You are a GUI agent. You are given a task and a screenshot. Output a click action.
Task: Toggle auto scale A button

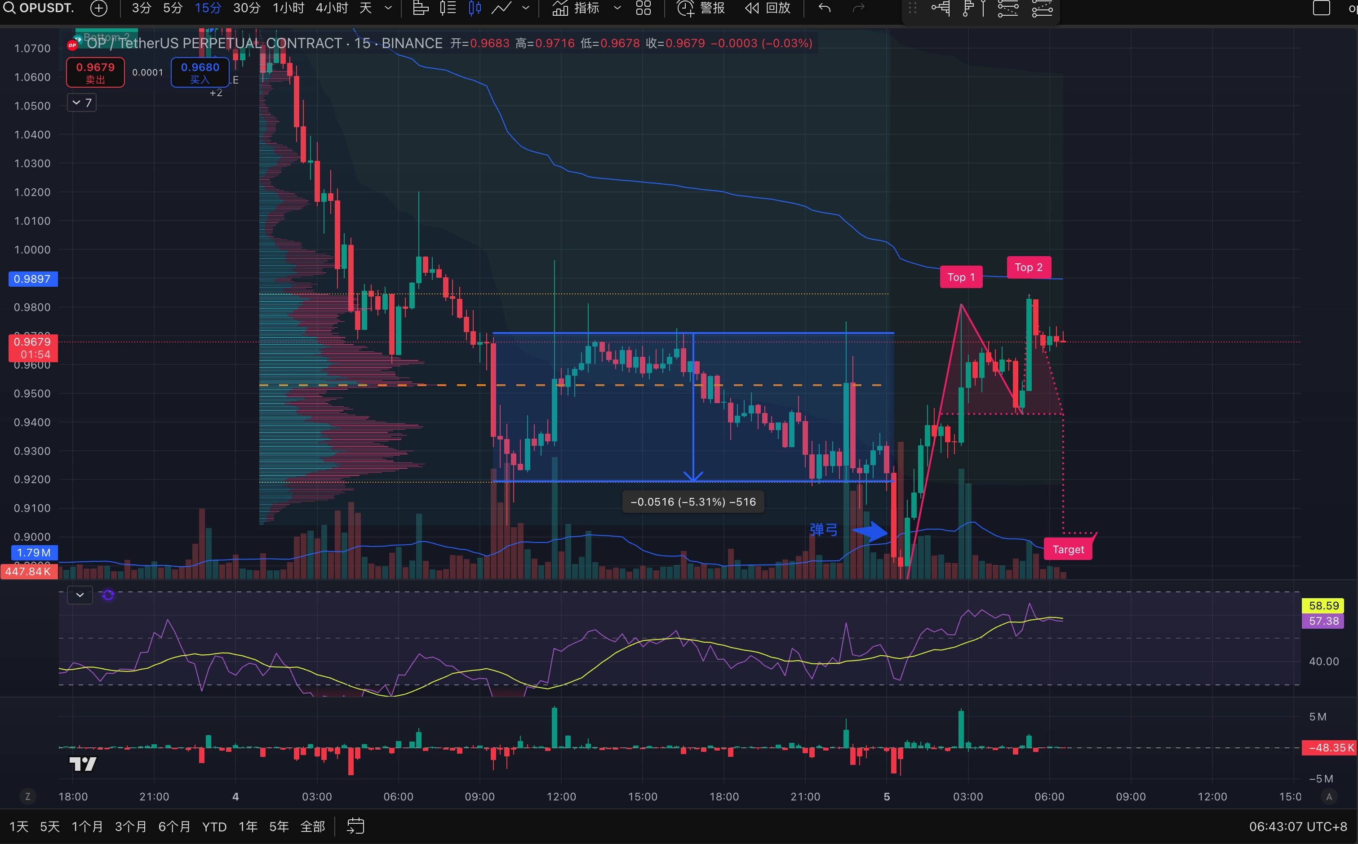click(x=1329, y=796)
